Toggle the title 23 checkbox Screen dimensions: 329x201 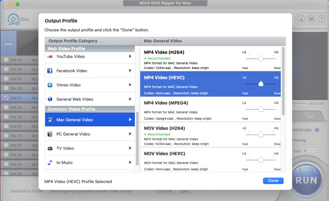pos(6,60)
